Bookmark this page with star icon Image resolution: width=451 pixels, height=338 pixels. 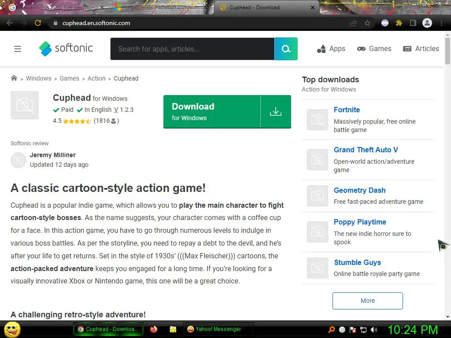pyautogui.click(x=367, y=23)
